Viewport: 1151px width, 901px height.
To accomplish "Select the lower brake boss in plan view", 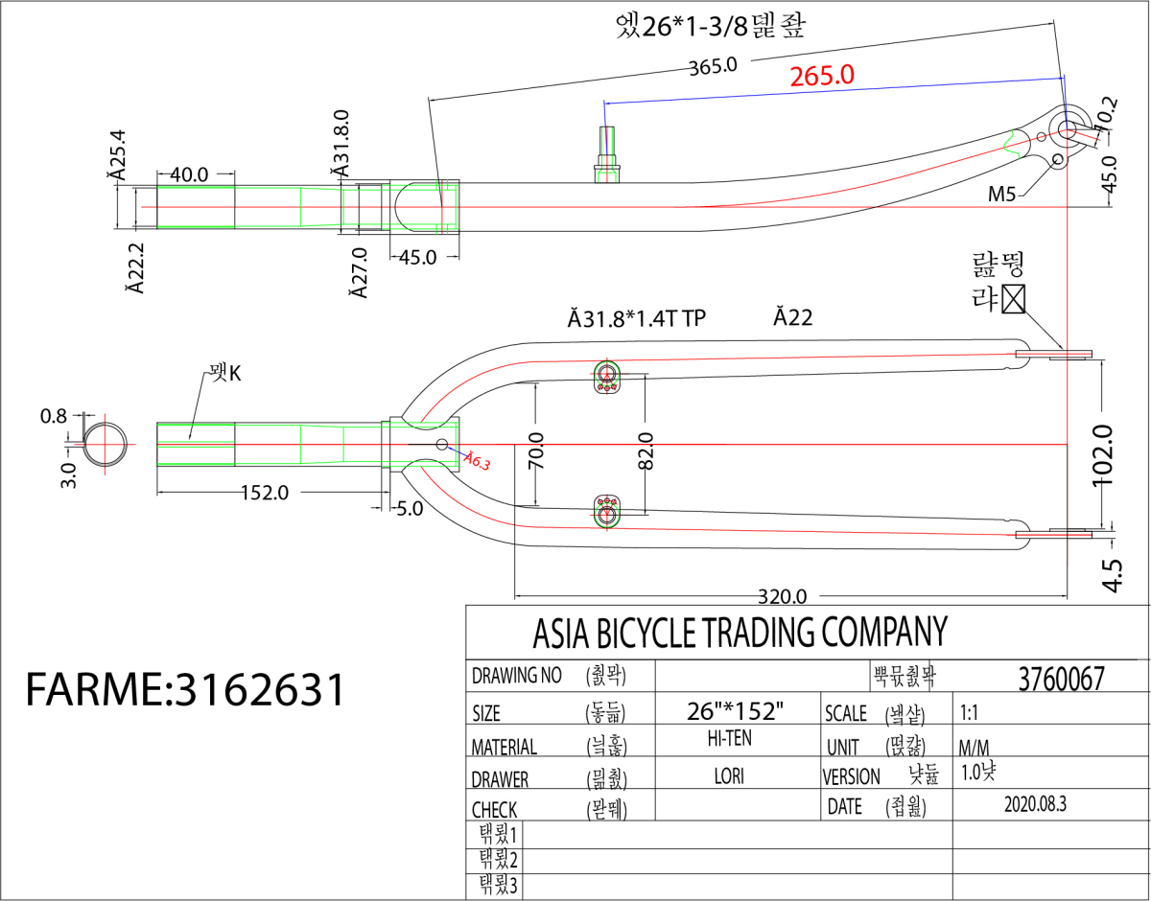I will pos(606,511).
